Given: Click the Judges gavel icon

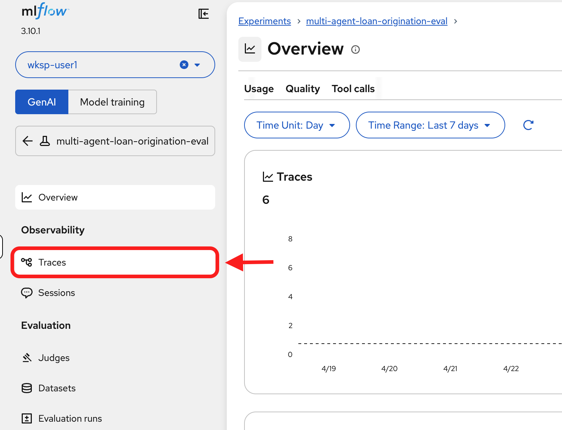Looking at the screenshot, I should tap(27, 358).
